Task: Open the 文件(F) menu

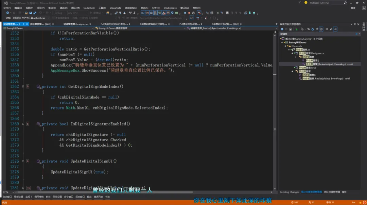Action: [x=7, y=8]
